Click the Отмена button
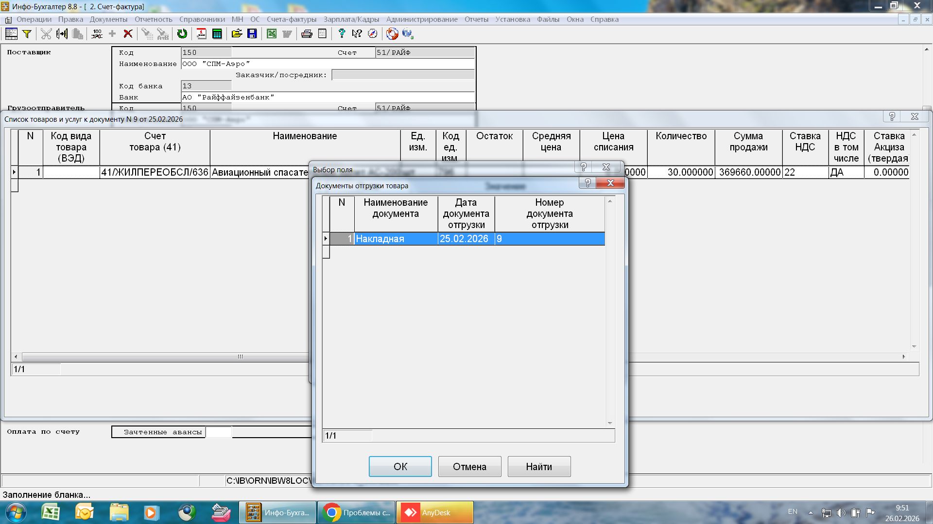Image resolution: width=933 pixels, height=524 pixels. (469, 466)
